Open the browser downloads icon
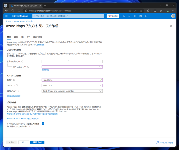Viewport: 179px width, 150px height. [x=167, y=11]
